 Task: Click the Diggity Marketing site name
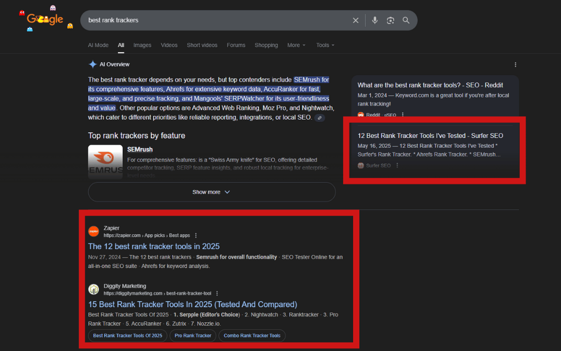pyautogui.click(x=125, y=286)
